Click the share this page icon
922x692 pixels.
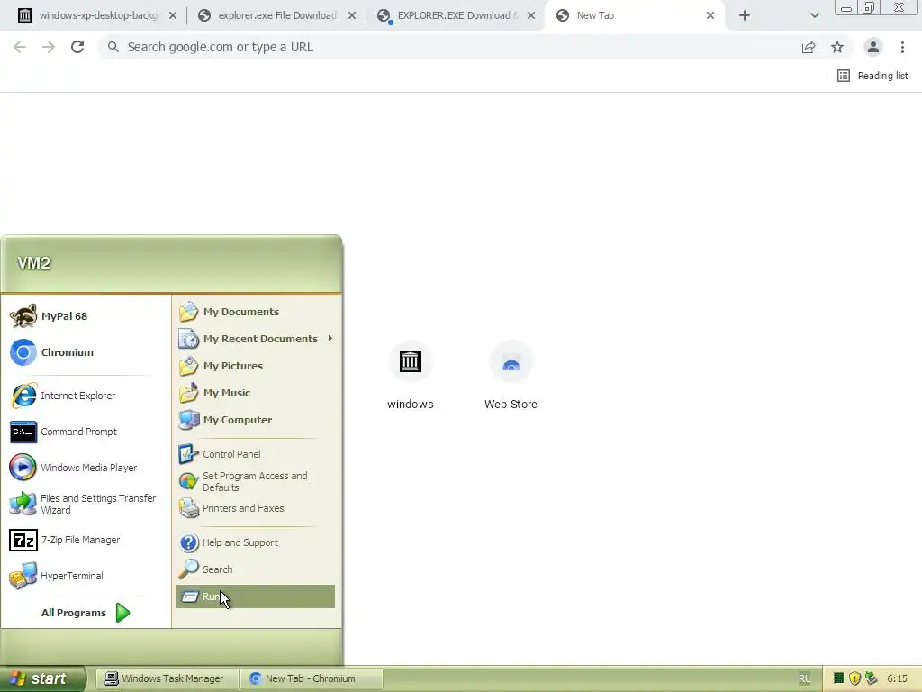(809, 47)
